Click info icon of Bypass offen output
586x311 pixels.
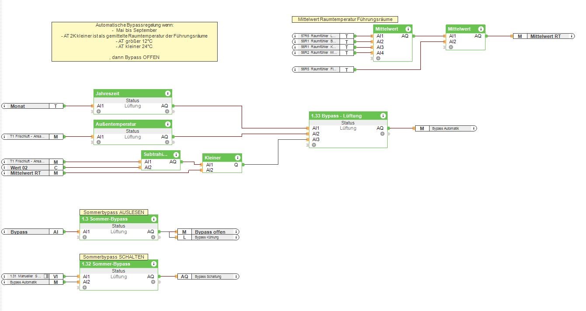point(236,232)
